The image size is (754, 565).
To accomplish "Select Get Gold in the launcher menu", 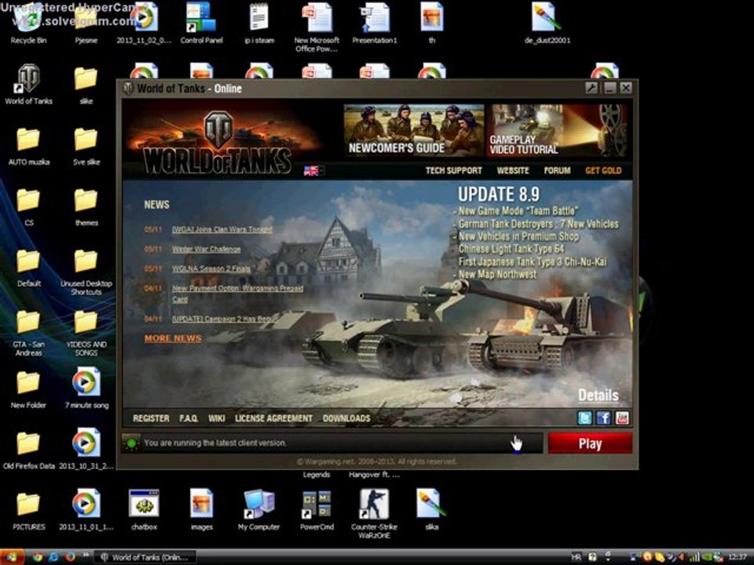I will click(x=603, y=170).
